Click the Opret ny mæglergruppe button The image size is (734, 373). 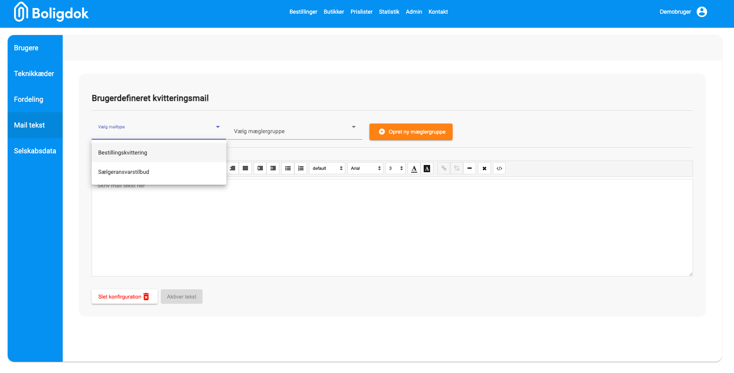tap(411, 132)
